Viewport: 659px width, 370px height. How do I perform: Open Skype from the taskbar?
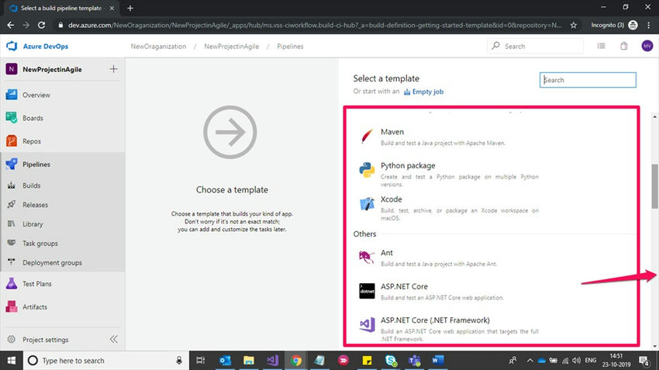click(x=391, y=361)
